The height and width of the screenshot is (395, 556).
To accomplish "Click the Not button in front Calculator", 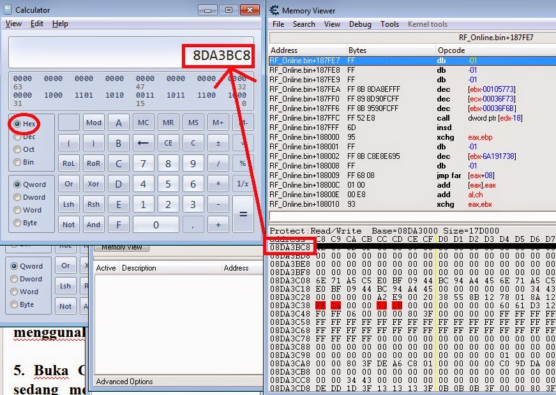I will pos(68,225).
